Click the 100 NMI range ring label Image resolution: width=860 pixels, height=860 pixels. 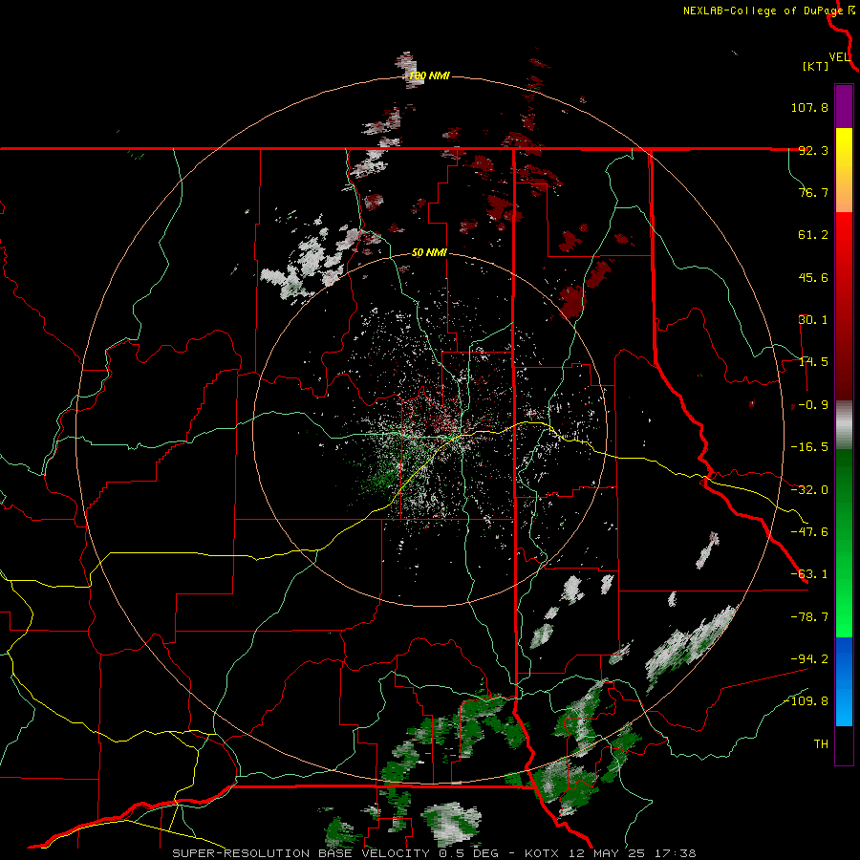[429, 75]
